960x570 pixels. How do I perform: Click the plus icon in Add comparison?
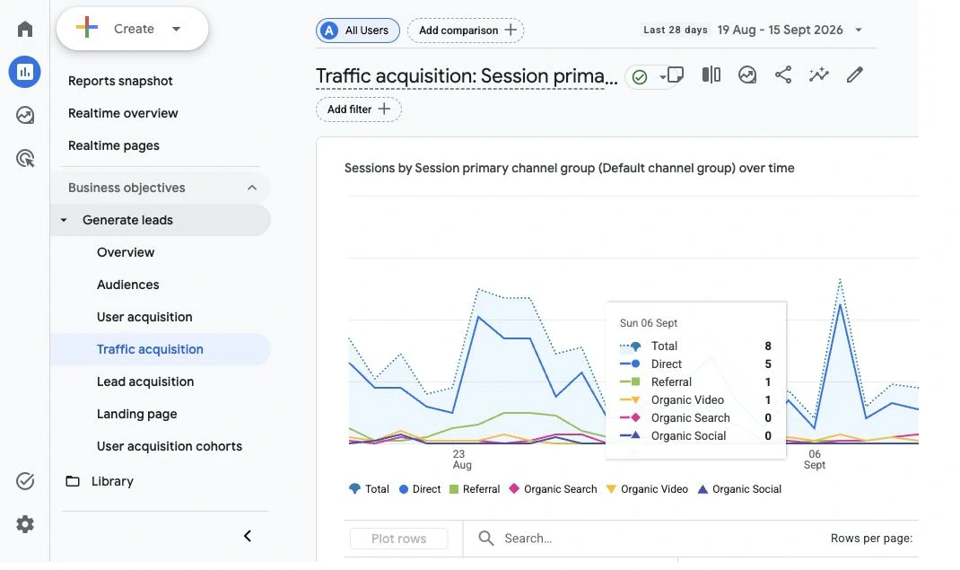click(x=511, y=30)
